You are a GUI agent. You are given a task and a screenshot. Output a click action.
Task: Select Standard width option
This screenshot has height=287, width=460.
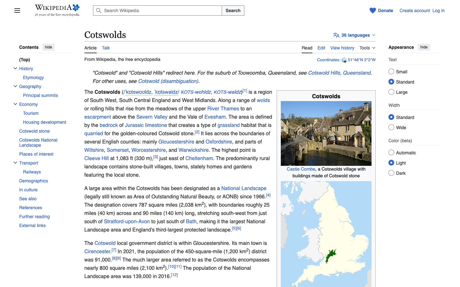[391, 117]
